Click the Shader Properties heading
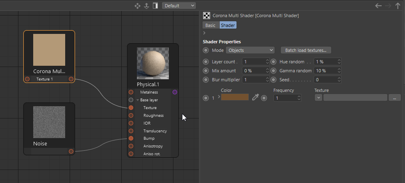 [x=222, y=42]
